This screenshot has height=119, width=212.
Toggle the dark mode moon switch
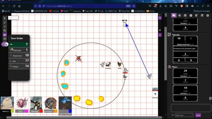(5, 44)
